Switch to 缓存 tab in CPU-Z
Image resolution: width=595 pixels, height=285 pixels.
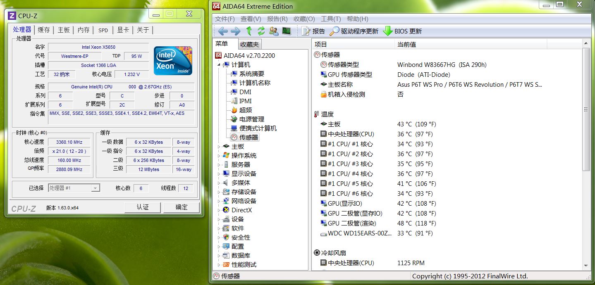[44, 30]
